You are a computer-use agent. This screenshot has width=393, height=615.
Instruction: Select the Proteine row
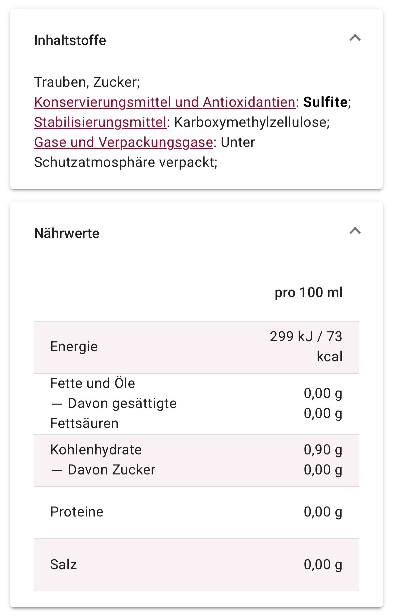point(196,512)
